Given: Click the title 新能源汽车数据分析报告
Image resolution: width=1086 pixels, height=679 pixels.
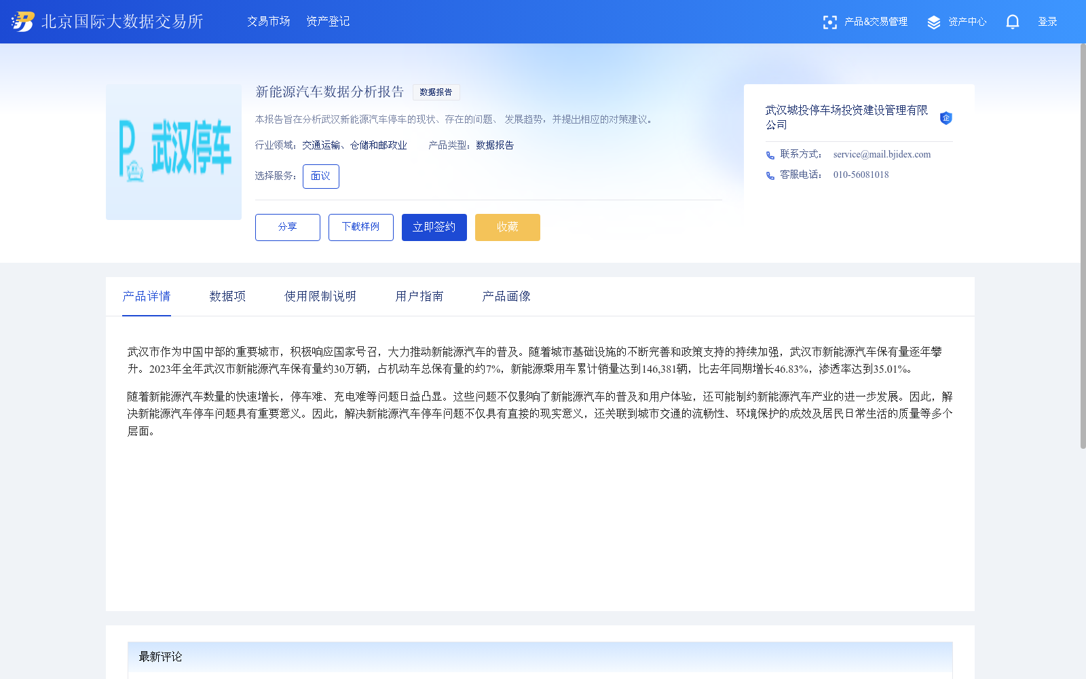Looking at the screenshot, I should [330, 92].
